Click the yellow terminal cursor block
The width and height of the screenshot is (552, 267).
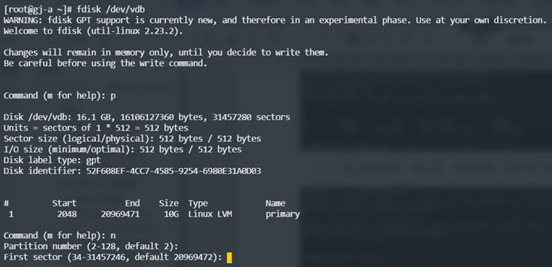click(x=229, y=257)
